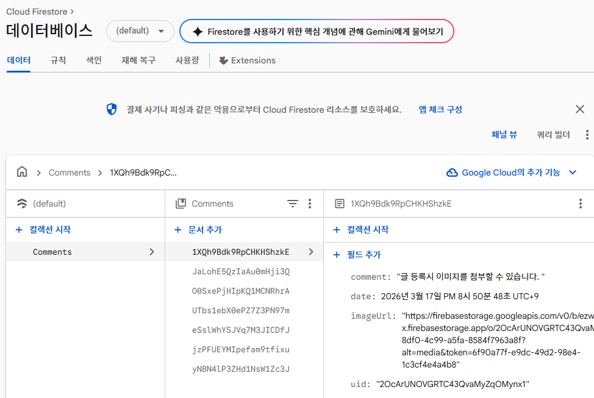The width and height of the screenshot is (594, 398).
Task: Click the comment field value text
Action: 470,277
